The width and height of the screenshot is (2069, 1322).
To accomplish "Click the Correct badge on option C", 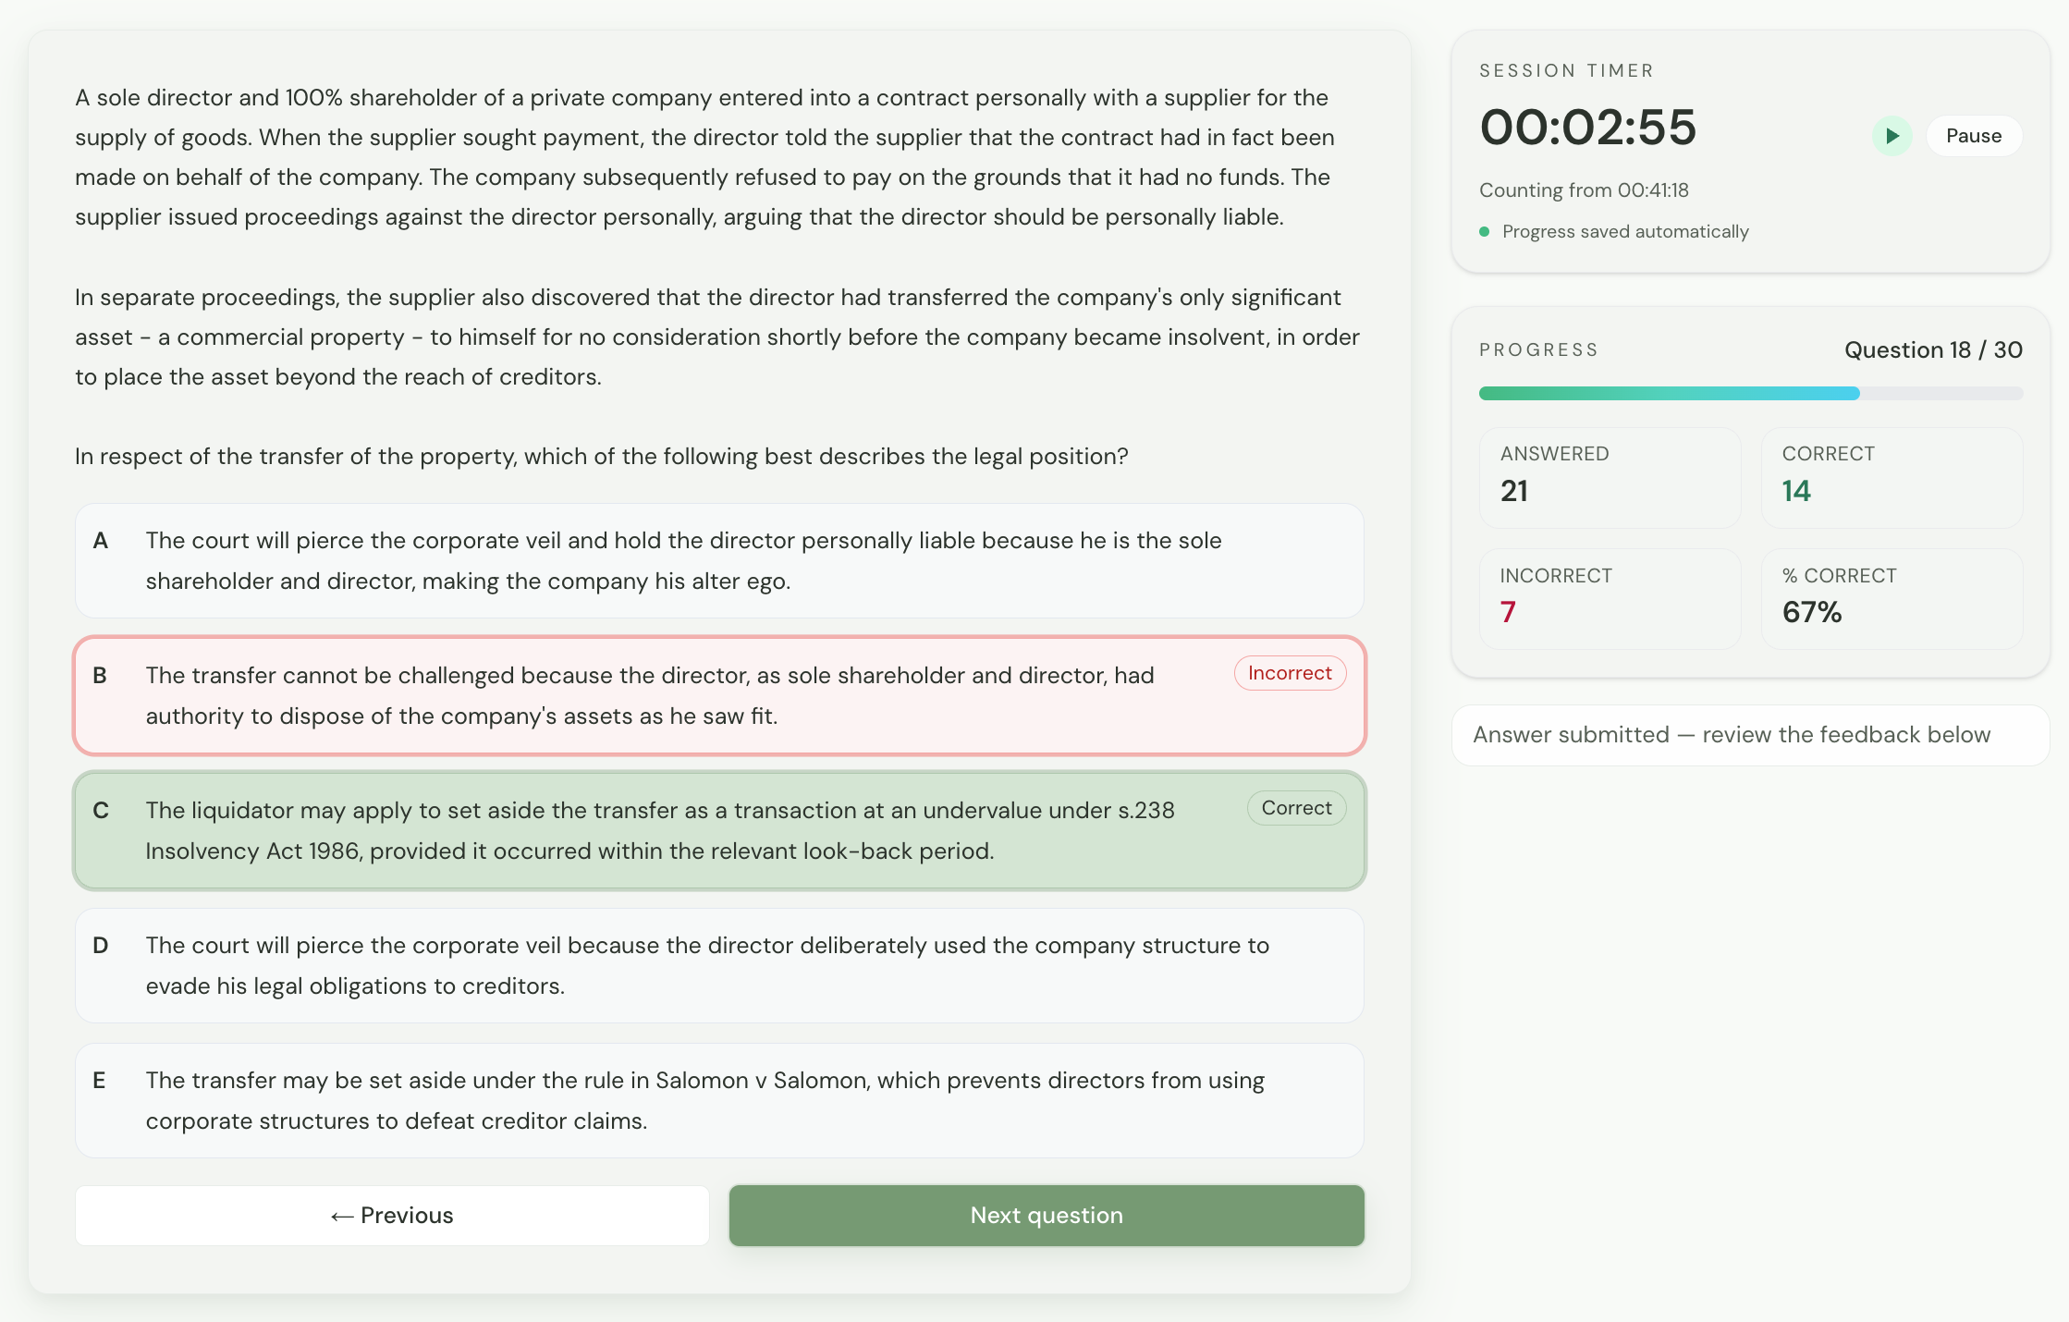I will point(1296,808).
